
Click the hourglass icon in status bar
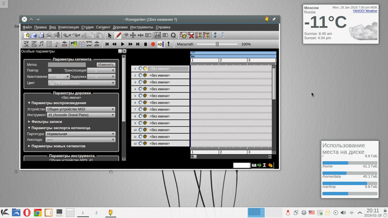click(x=264, y=165)
